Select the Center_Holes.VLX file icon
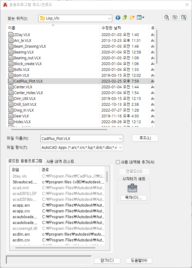 (11, 93)
